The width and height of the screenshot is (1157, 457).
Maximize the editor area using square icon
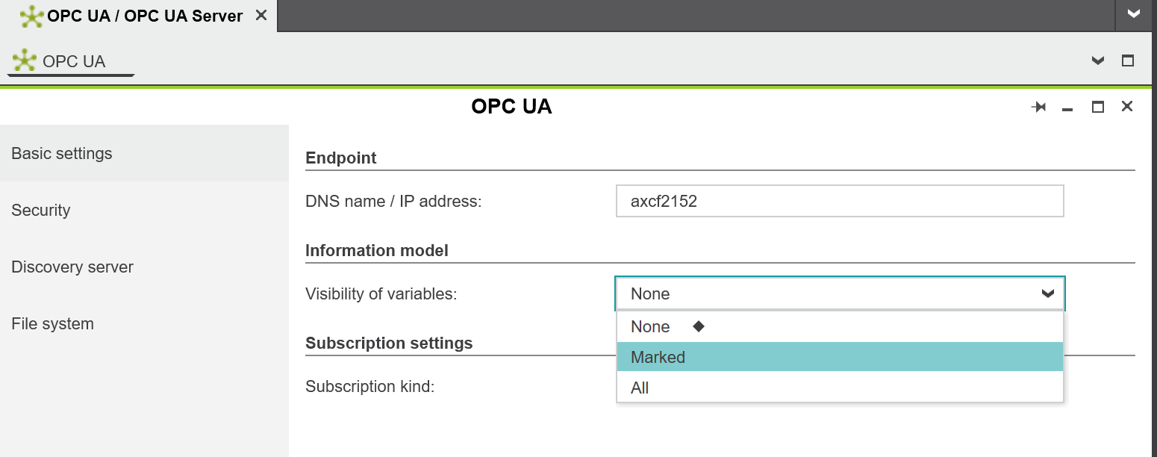pyautogui.click(x=1128, y=60)
